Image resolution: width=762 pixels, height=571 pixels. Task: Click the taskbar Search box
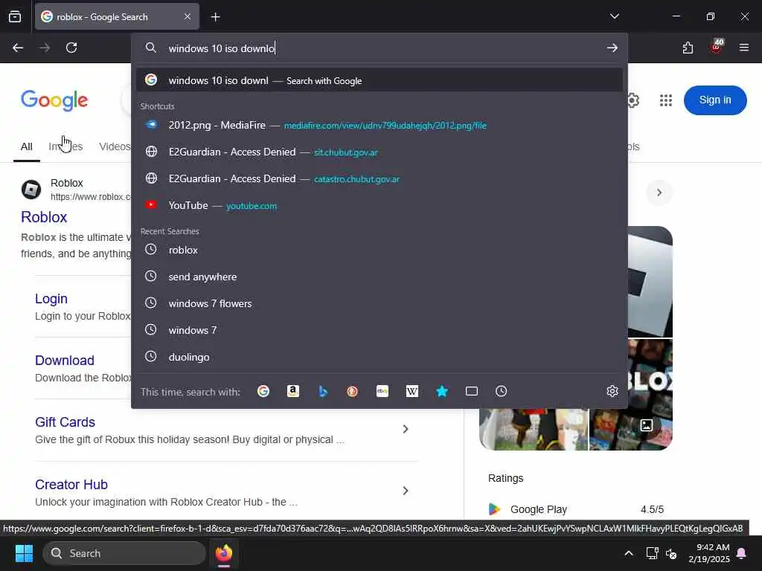124,553
